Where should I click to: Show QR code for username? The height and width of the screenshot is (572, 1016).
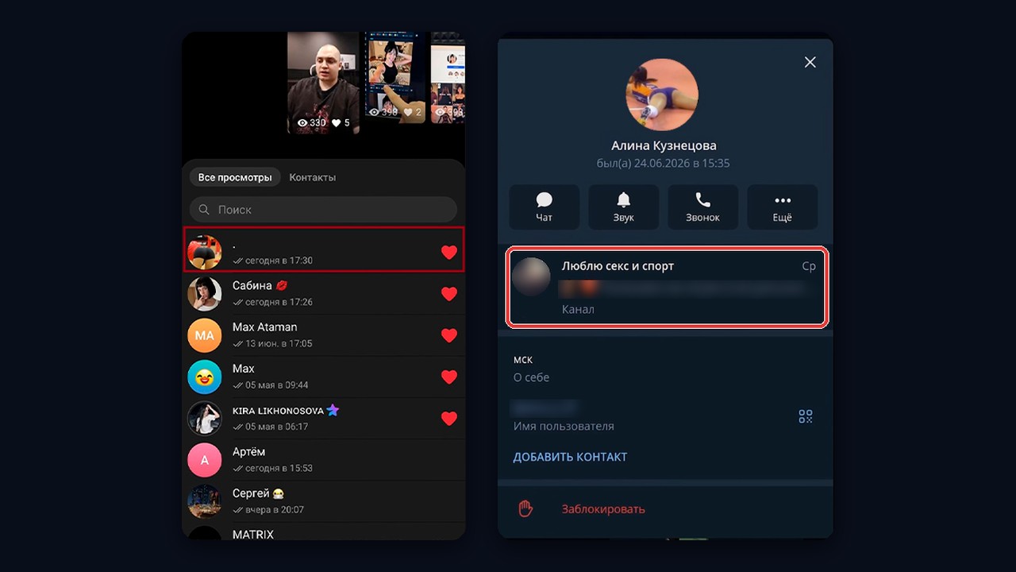(x=805, y=416)
